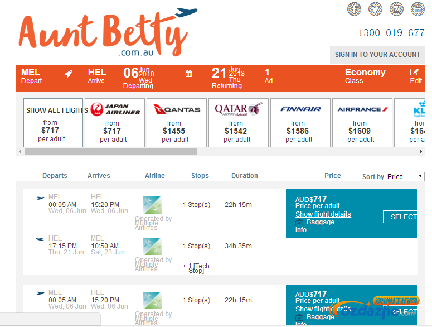
Task: Click the Edit search pencil icon
Action: 414,73
